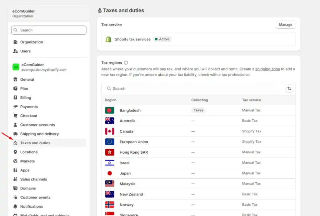Click the Billing icon
The image size is (320, 216).
pos(15,98)
